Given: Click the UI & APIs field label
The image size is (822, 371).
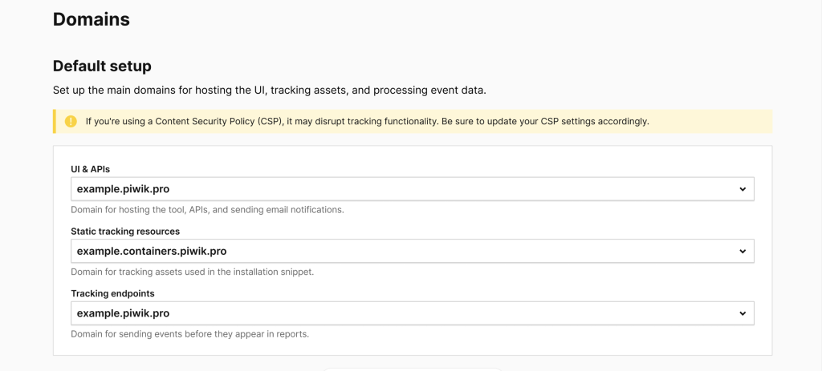Looking at the screenshot, I should click(90, 169).
